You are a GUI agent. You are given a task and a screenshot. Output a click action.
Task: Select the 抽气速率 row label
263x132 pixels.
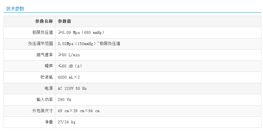click(45, 55)
